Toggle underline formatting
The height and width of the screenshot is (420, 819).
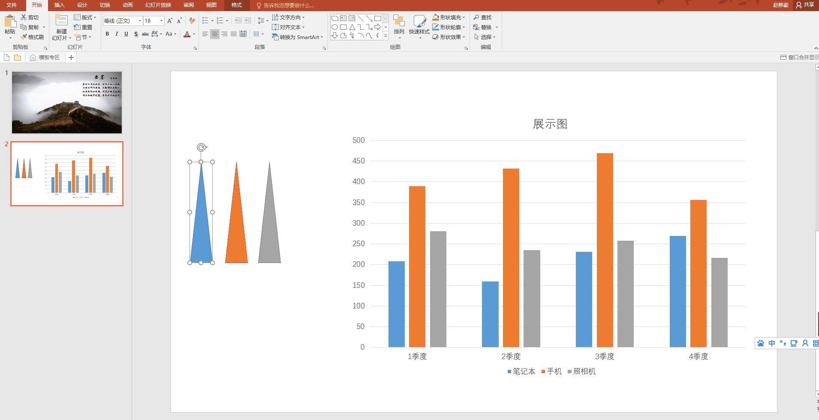coord(126,34)
